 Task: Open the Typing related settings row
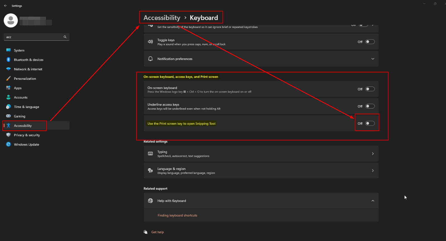pos(261,154)
